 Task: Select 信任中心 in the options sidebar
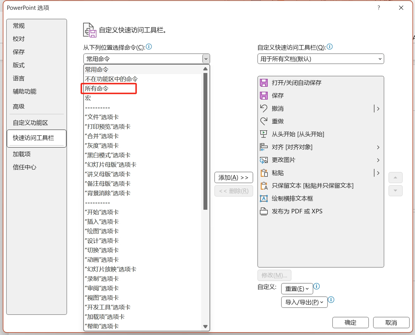37,167
